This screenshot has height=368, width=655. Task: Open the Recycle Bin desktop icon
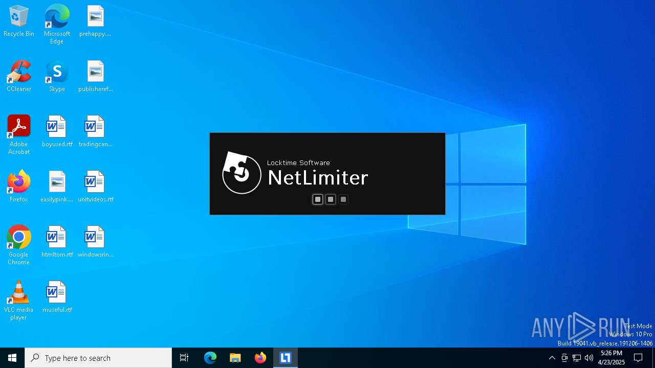pos(19,21)
